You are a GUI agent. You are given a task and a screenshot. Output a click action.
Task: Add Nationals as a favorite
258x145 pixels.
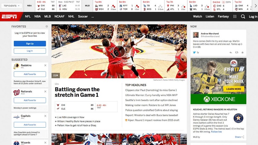coord(30,100)
